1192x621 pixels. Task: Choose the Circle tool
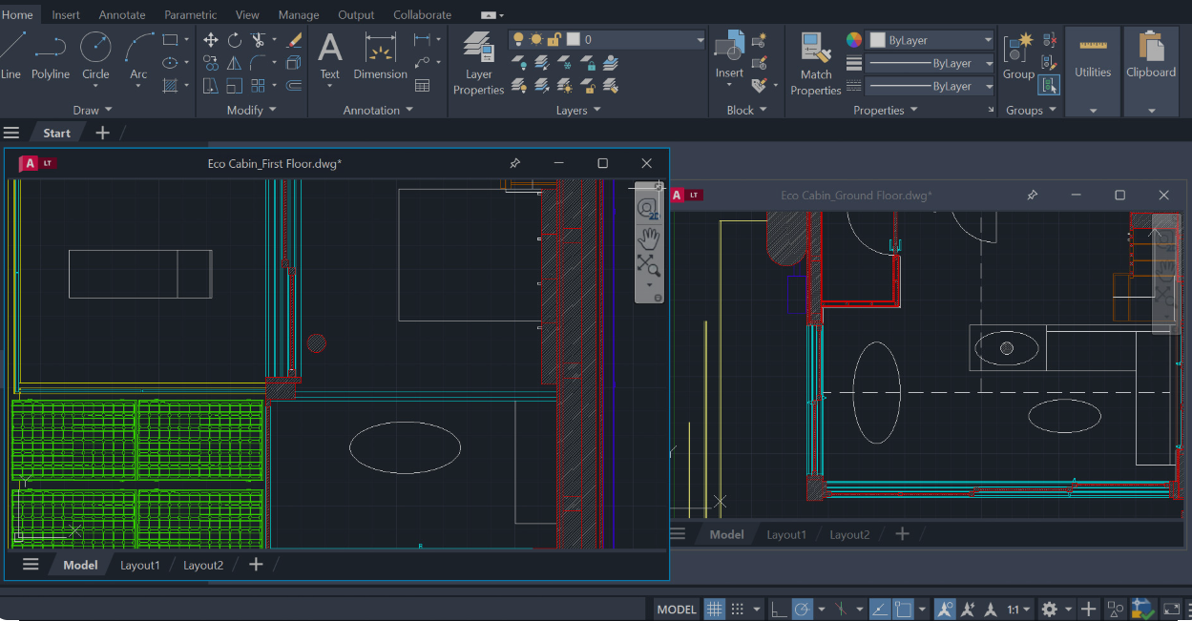[95, 55]
